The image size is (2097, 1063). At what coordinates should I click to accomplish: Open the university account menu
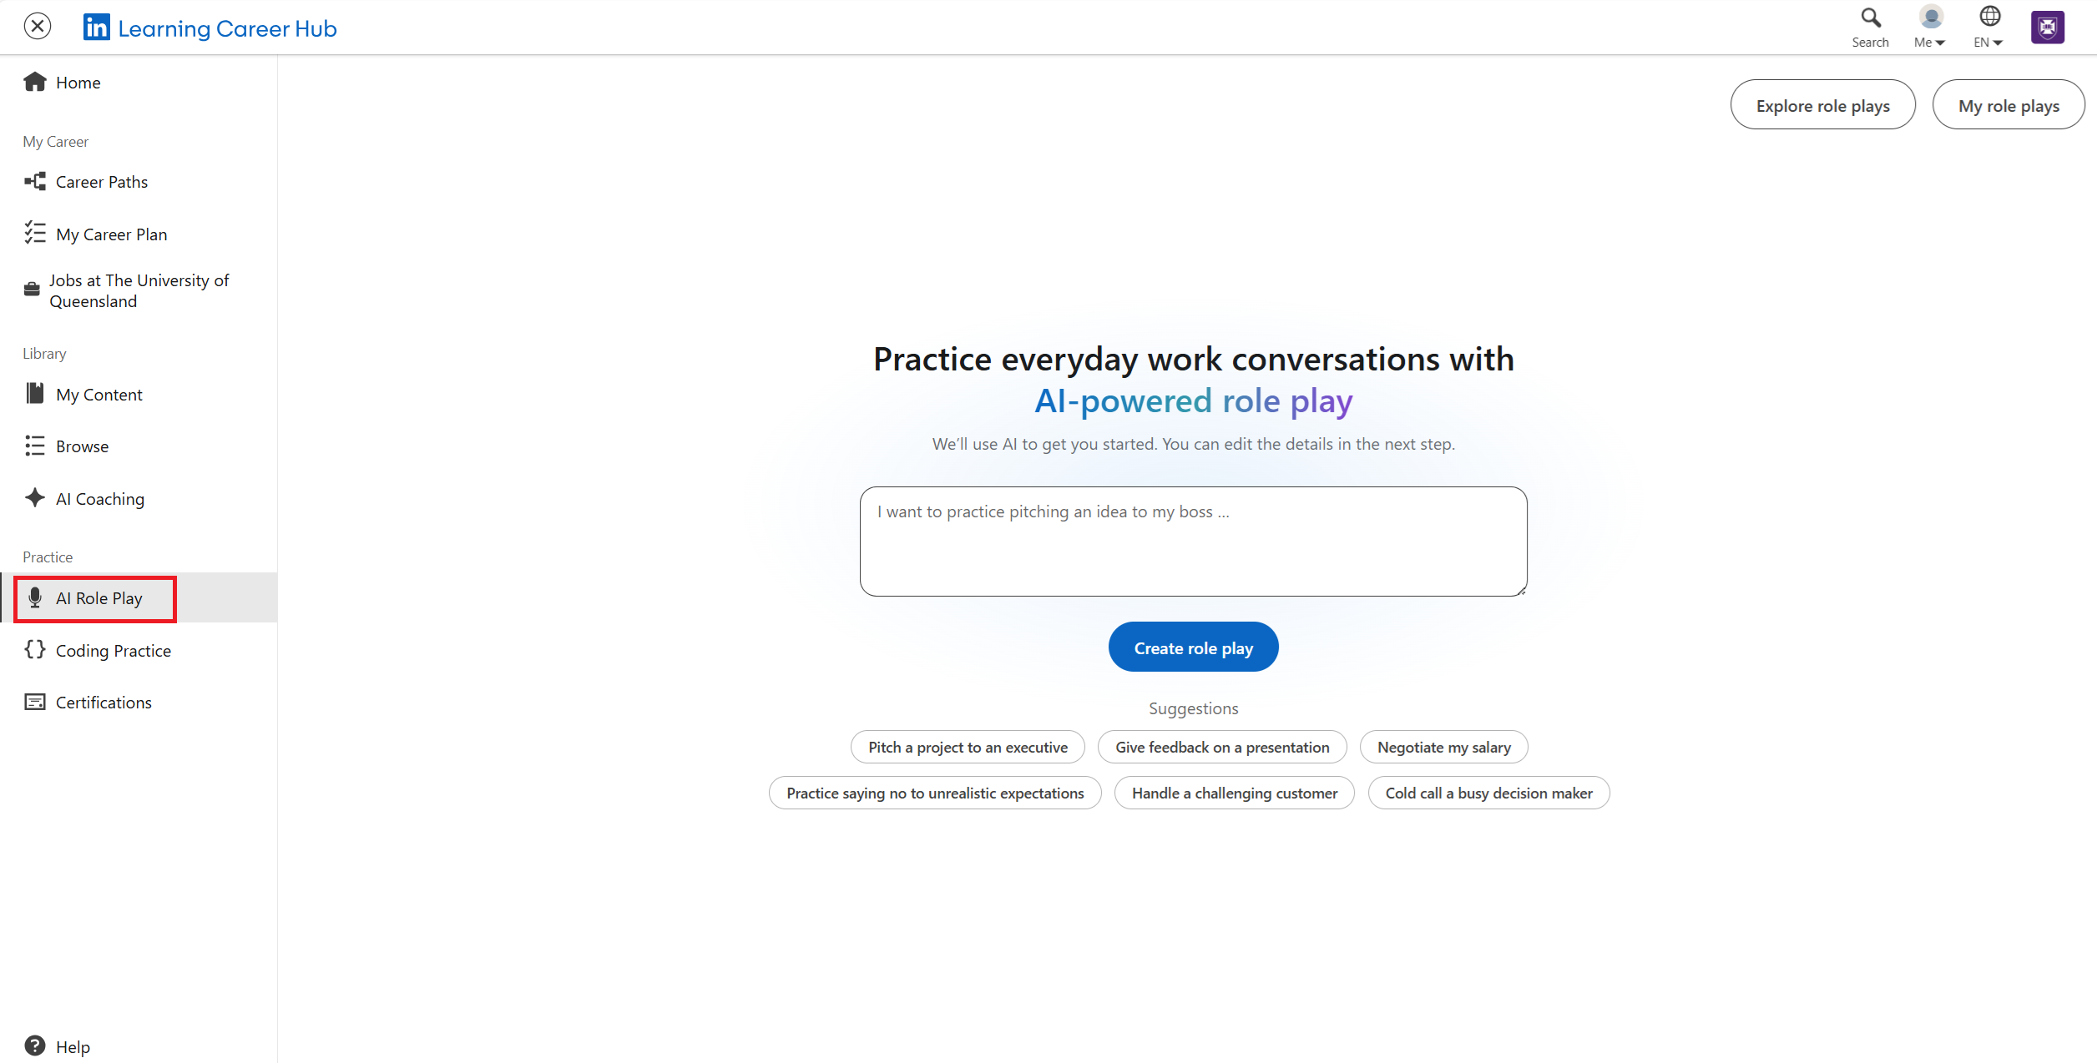pyautogui.click(x=2047, y=26)
